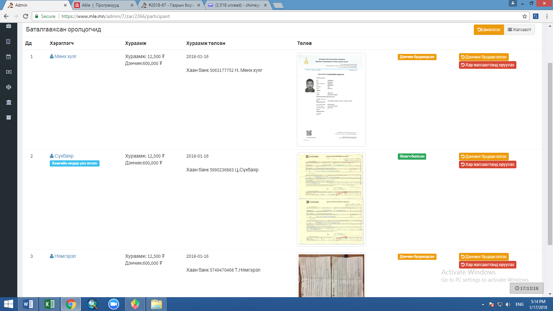The image size is (553, 311).
Task: Open the Chrome user profile button
Action: pos(513,3)
